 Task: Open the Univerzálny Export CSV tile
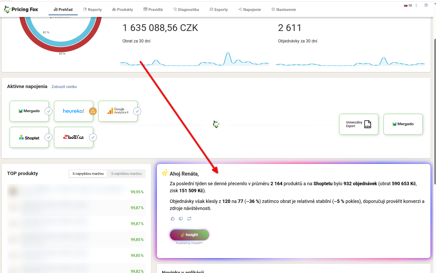point(359,124)
